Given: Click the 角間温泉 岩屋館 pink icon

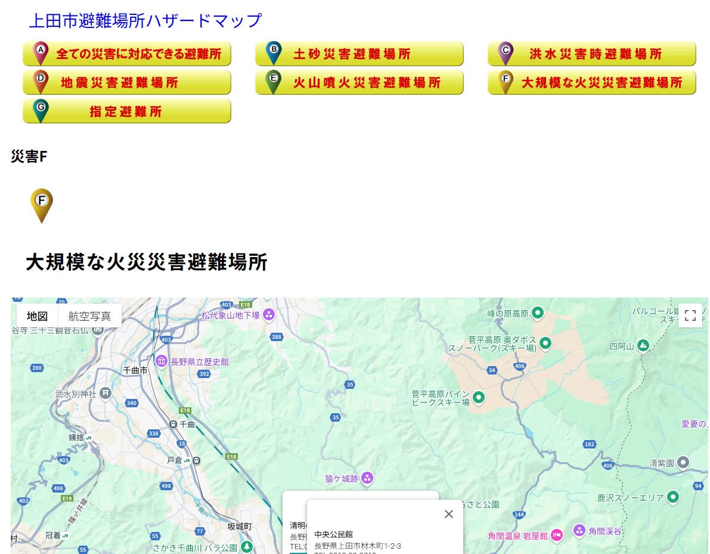Looking at the screenshot, I should point(556,536).
